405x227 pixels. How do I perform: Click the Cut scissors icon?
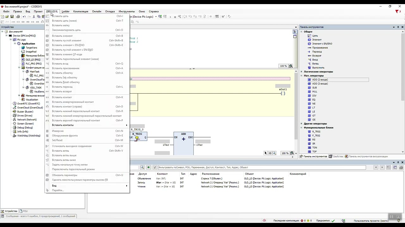tap(34, 16)
